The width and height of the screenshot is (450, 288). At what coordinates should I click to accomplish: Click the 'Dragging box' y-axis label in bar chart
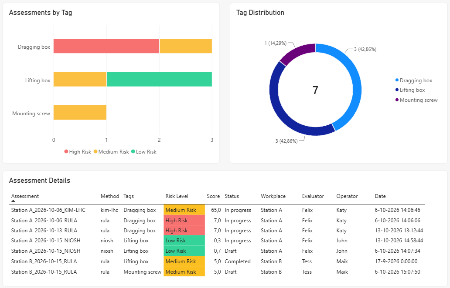[34, 47]
